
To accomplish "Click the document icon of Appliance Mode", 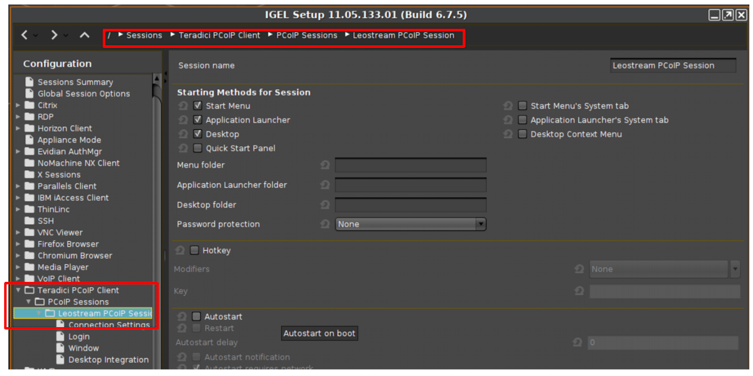I will (29, 140).
